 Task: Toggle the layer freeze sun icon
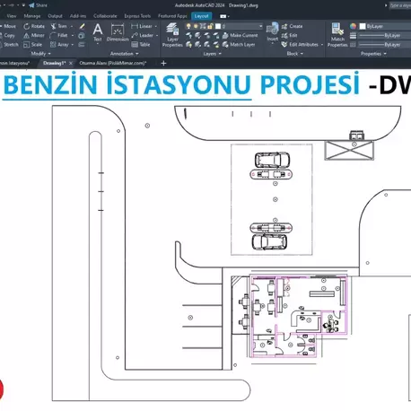tap(196, 26)
